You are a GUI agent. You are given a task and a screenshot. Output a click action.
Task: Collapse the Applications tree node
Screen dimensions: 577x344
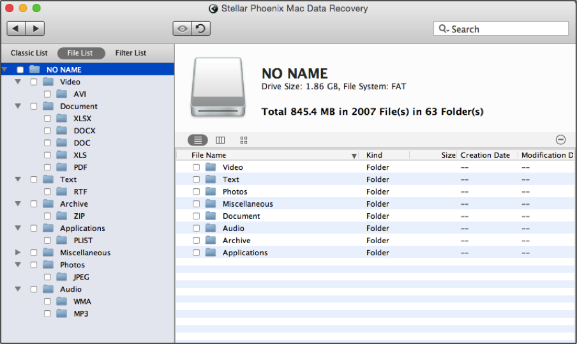(x=18, y=228)
